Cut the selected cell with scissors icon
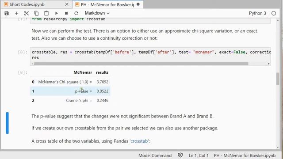This screenshot has width=283, height=159. 27,13
